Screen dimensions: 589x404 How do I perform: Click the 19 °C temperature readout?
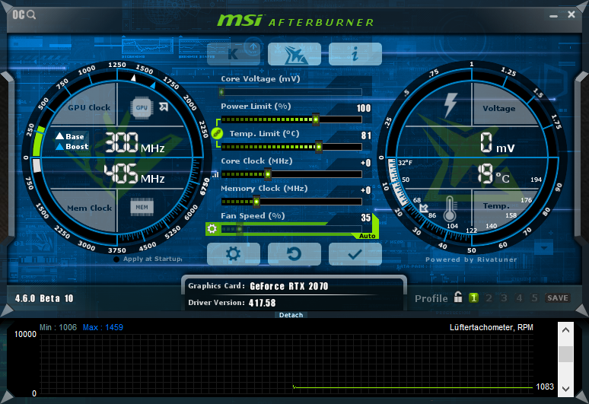tap(493, 174)
